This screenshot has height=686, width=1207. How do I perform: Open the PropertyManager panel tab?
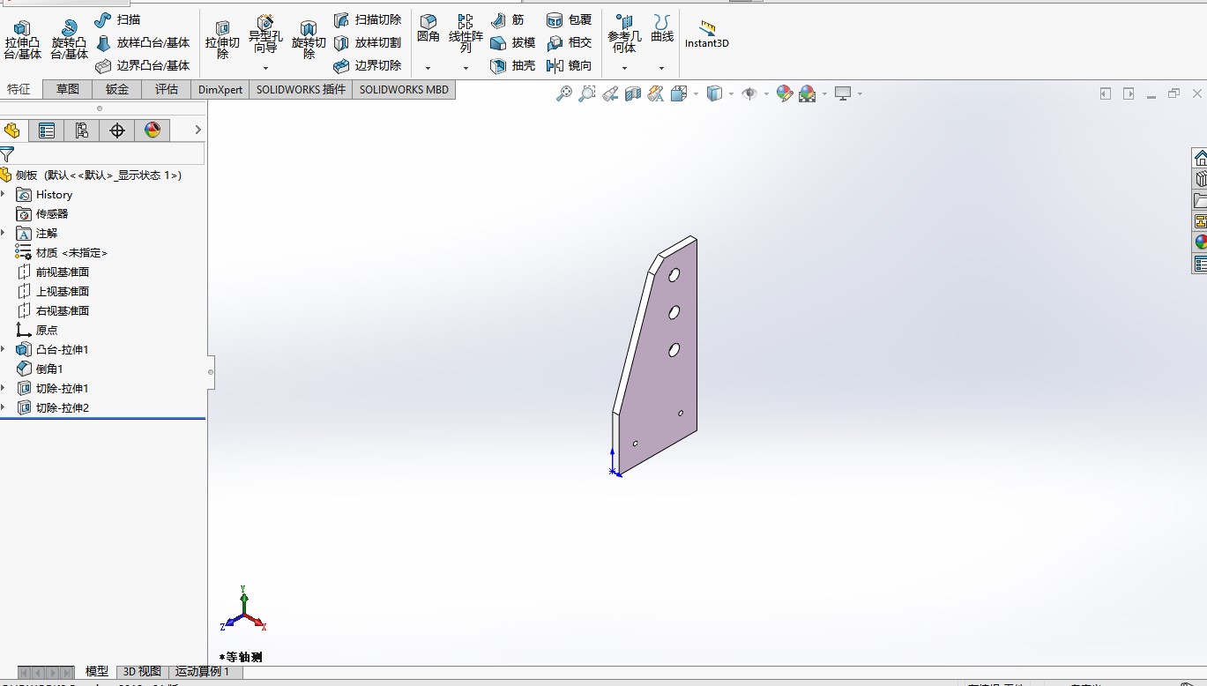[x=47, y=130]
